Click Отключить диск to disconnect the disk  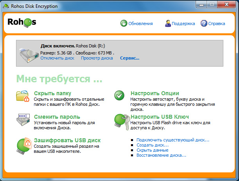(58, 58)
